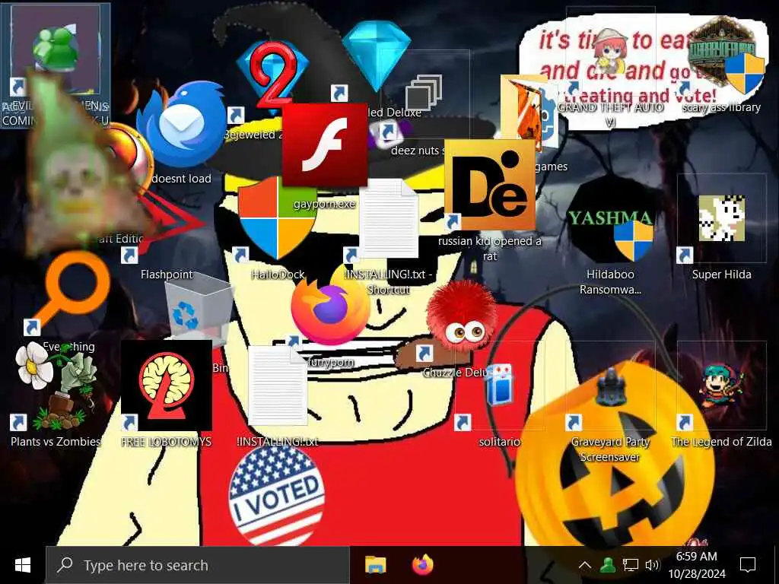This screenshot has width=779, height=584.
Task: Open the network status tray icon
Action: (630, 565)
